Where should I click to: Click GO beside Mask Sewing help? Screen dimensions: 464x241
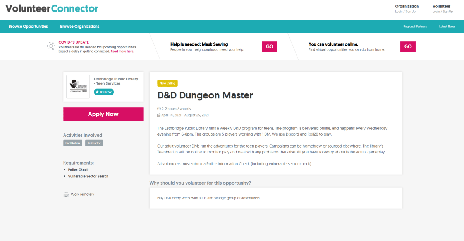pyautogui.click(x=269, y=46)
